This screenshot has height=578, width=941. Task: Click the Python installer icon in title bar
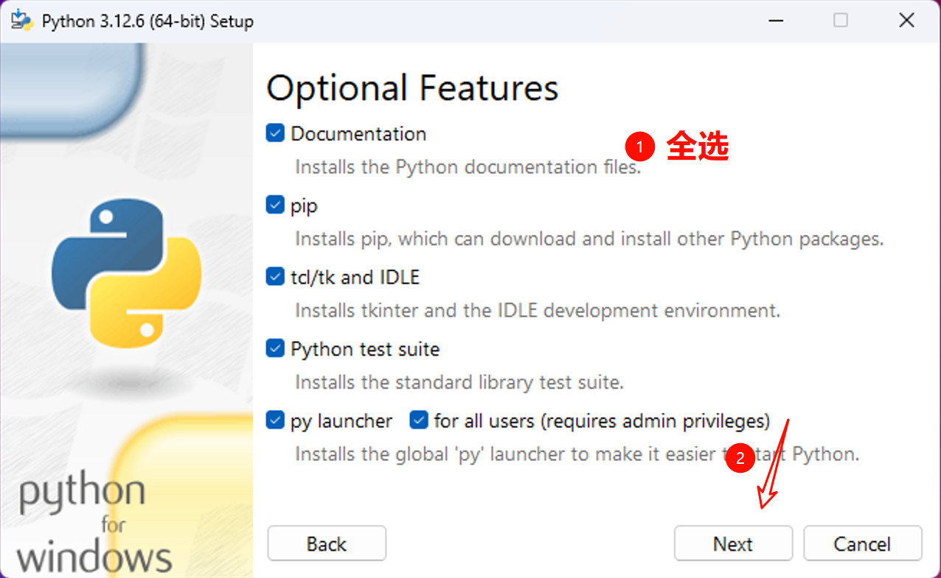point(22,21)
